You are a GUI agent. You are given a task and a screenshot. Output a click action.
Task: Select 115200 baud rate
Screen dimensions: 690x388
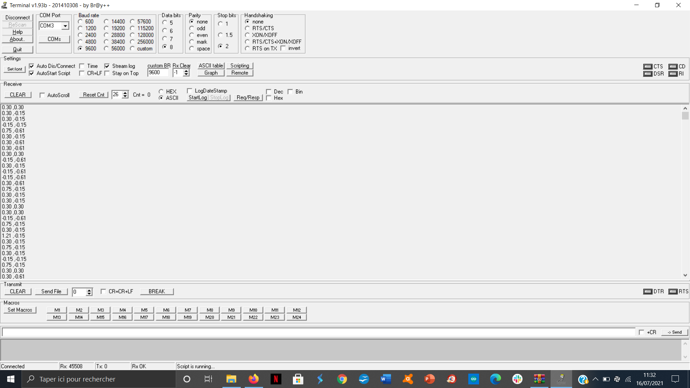133,28
